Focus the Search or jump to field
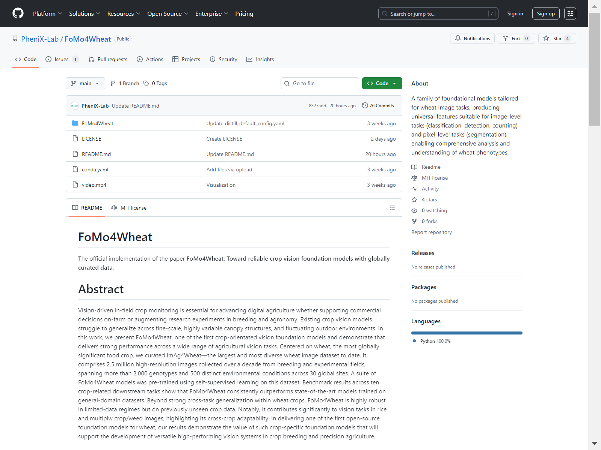The height and width of the screenshot is (450, 601). (438, 13)
